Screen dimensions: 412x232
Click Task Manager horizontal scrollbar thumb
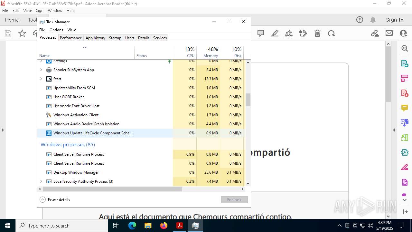pos(112,189)
